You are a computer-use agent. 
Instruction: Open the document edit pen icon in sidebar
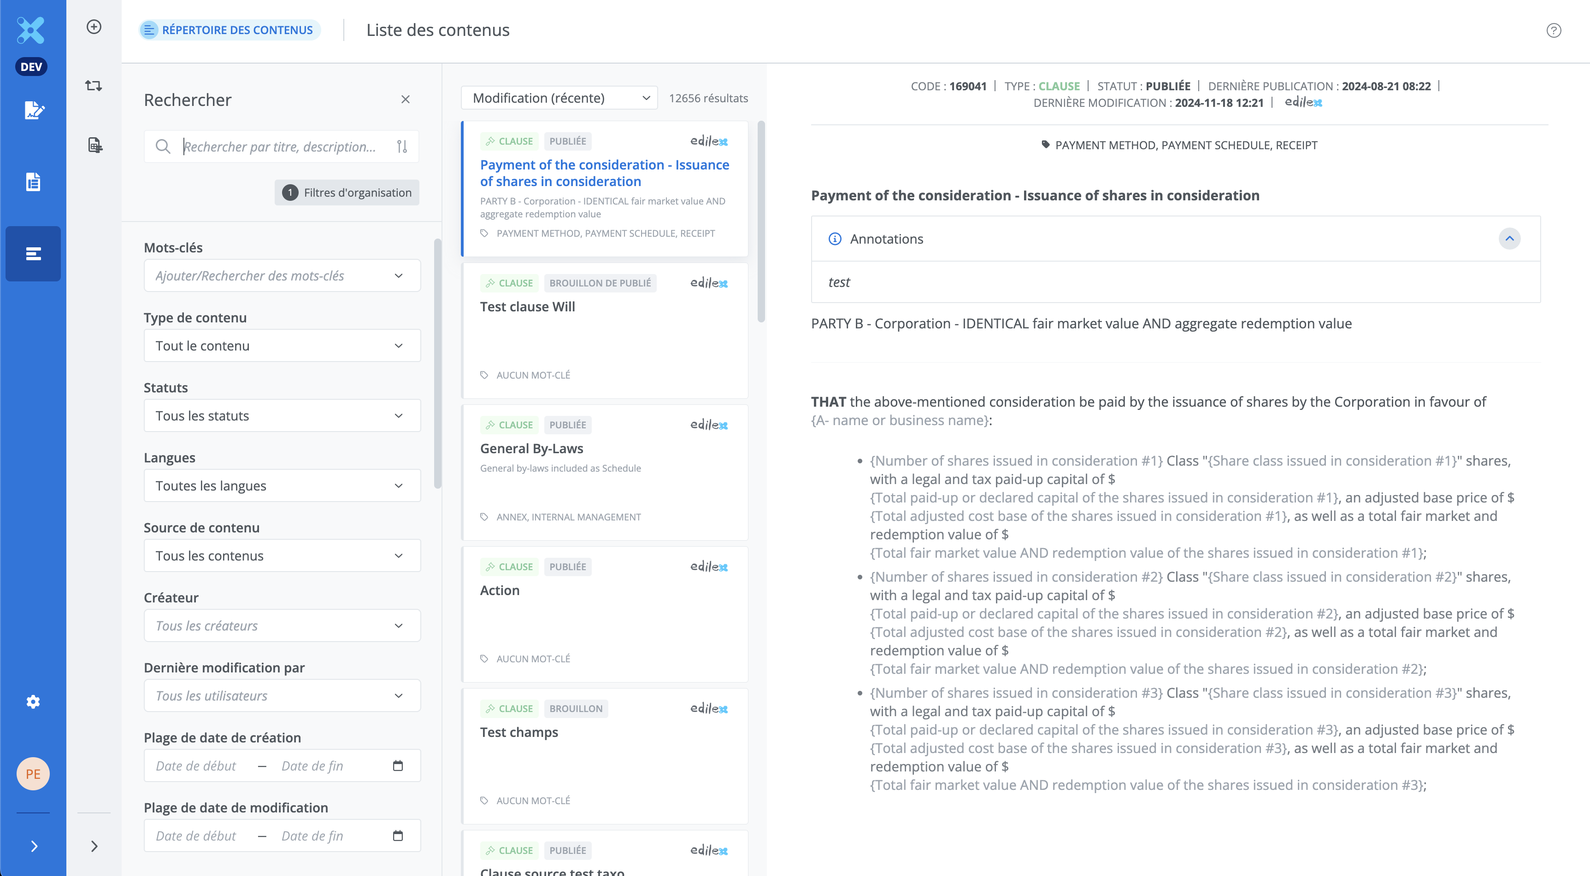pos(33,111)
